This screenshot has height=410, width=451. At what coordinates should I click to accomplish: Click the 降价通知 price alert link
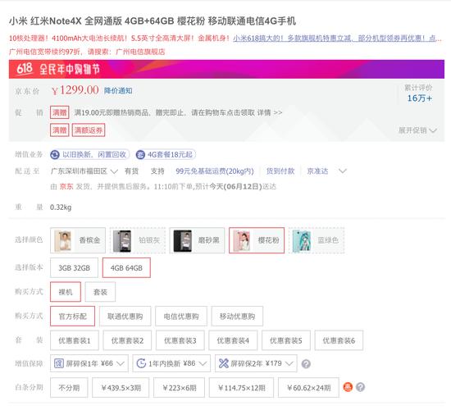(118, 91)
